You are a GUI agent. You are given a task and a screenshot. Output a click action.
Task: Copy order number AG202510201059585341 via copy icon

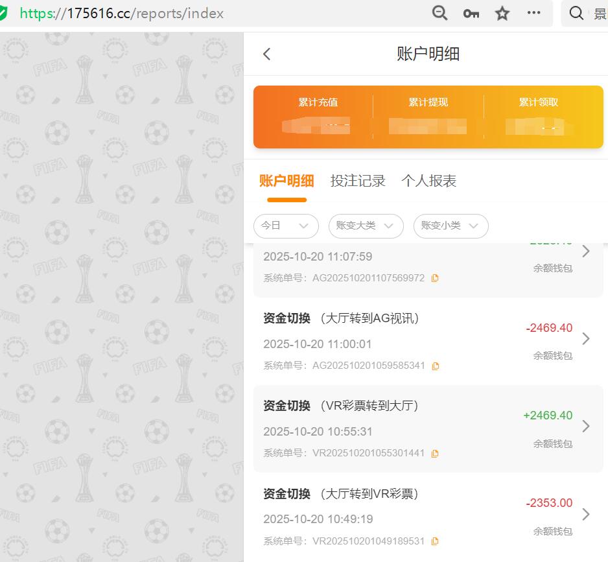coord(435,366)
